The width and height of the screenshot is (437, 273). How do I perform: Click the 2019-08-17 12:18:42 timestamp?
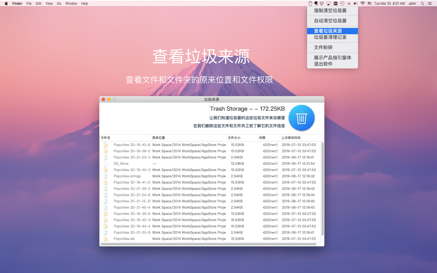click(x=298, y=188)
